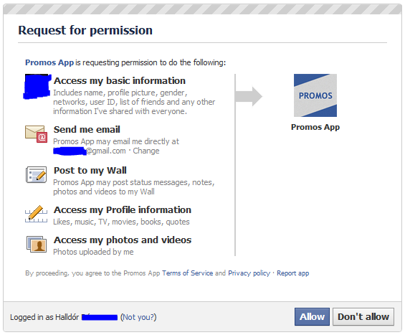This screenshot has width=405, height=335.
Task: Click the gray arrow pointing to the app
Action: coord(249,96)
